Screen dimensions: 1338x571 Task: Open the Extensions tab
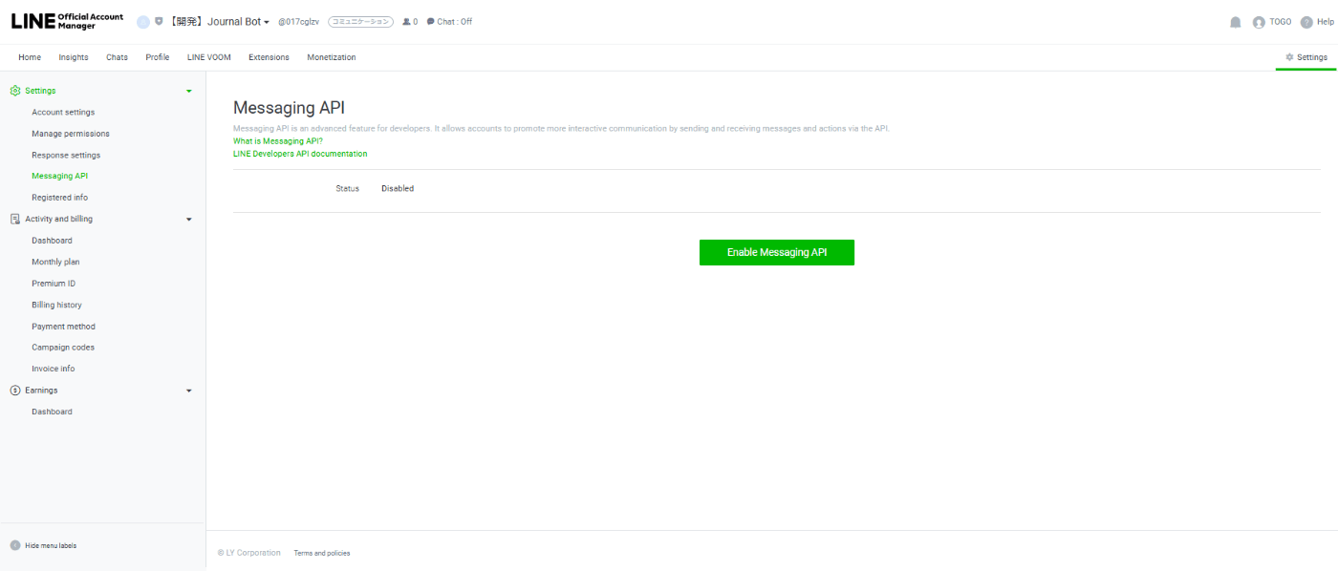269,57
